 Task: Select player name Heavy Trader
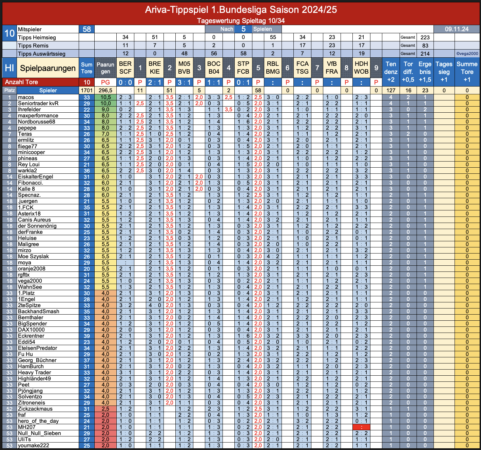click(x=34, y=373)
